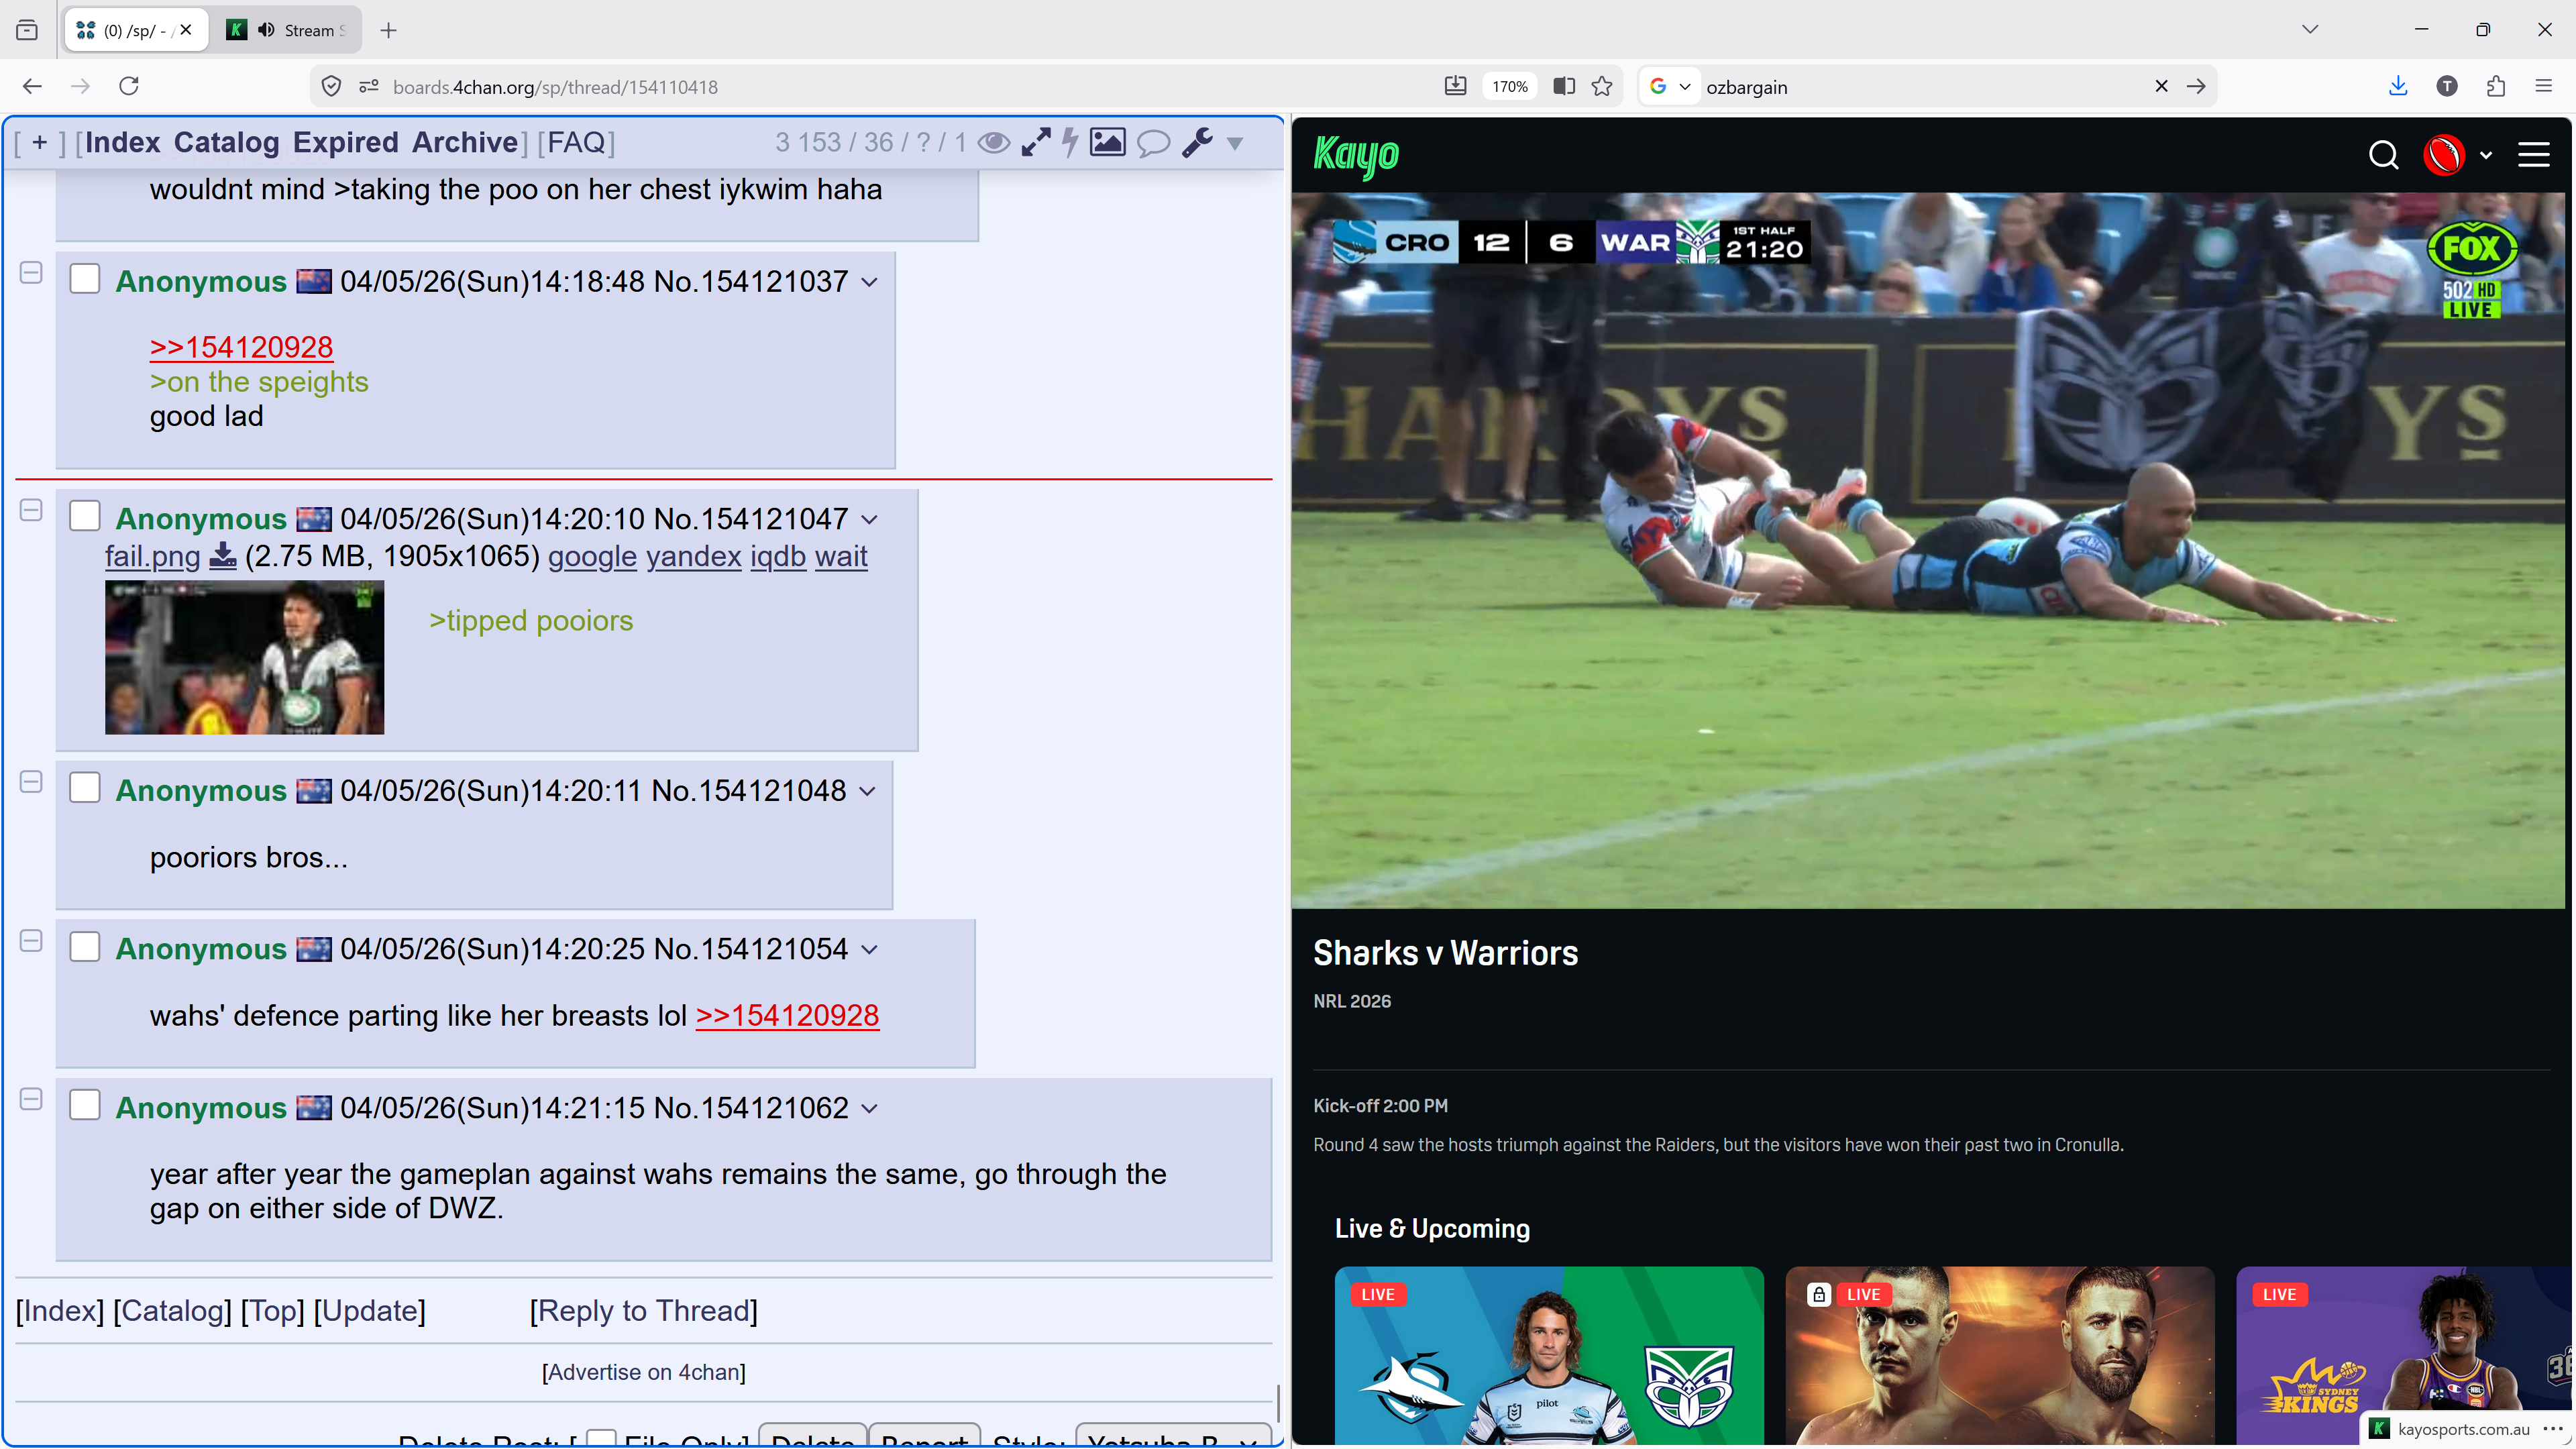
Task: Expand menu arrow for post No.154121047
Action: tap(870, 520)
